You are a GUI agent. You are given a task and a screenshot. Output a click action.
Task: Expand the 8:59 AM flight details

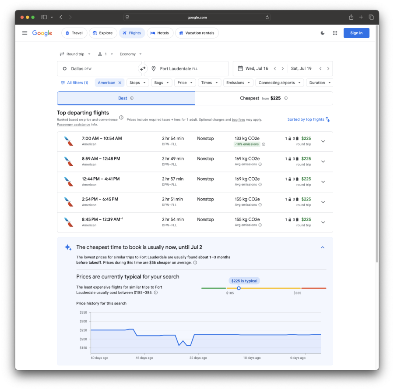[323, 161]
